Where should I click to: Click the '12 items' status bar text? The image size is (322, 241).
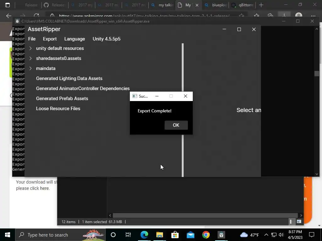[x=69, y=222]
